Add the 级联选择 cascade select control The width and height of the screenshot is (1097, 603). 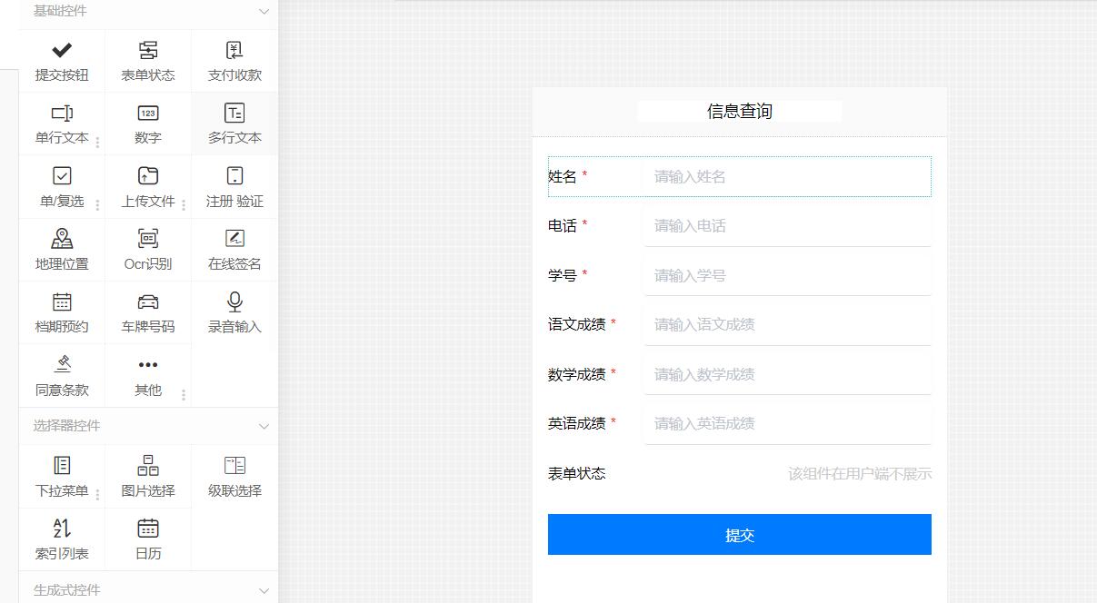(x=234, y=477)
